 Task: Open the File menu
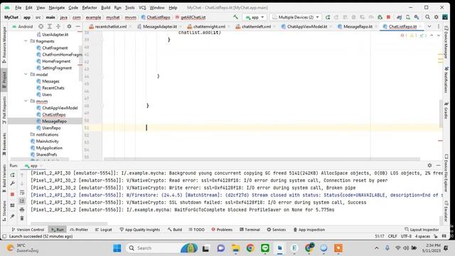pyautogui.click(x=18, y=8)
